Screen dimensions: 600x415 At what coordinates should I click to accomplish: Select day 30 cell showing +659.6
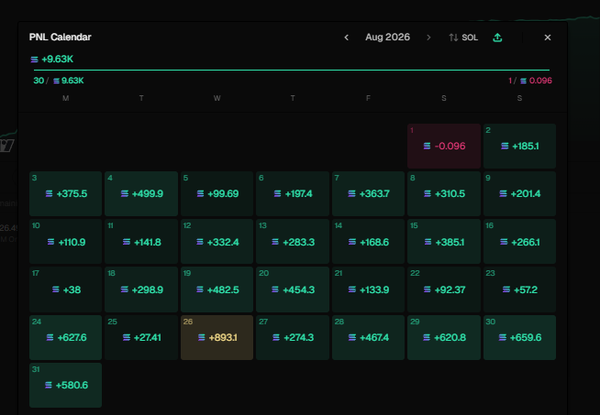tap(519, 337)
